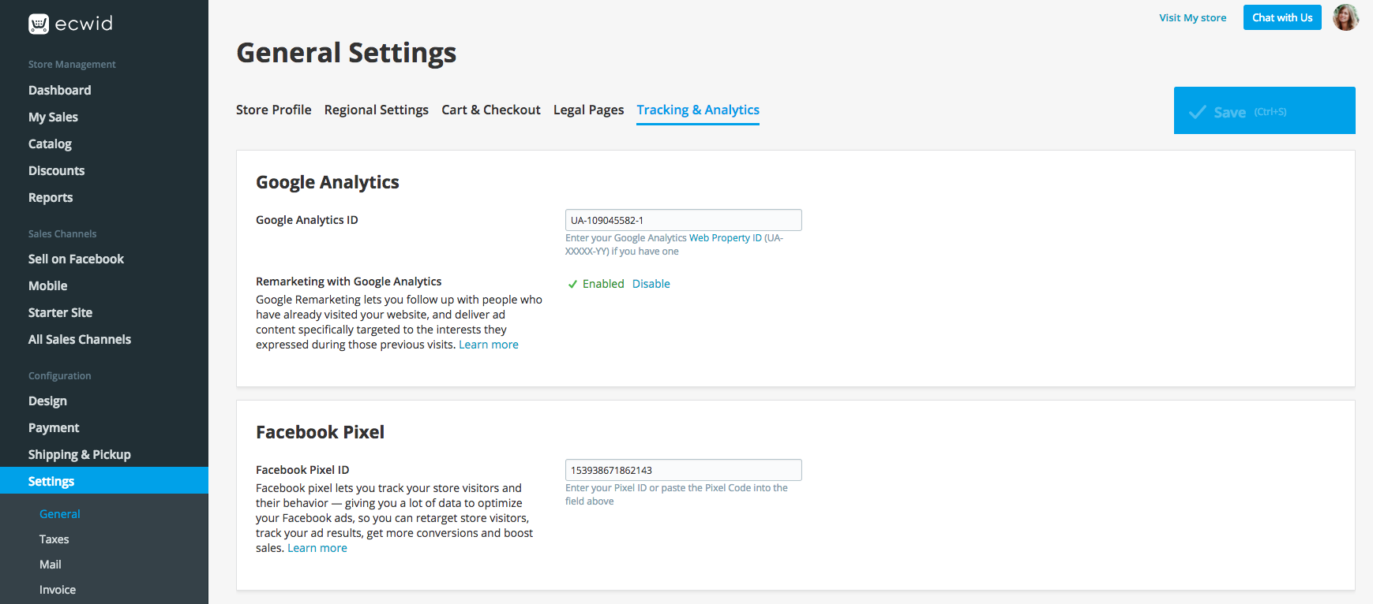The image size is (1373, 604).
Task: Click the Facebook Pixel section heading
Action: [x=321, y=432]
